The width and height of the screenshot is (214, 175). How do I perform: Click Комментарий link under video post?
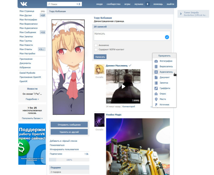coord(129,107)
